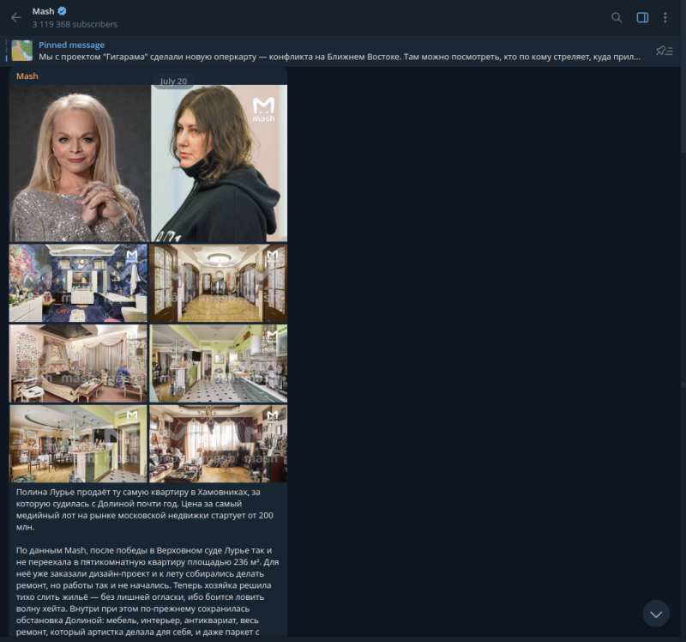Open the pinned messages list icon

664,51
